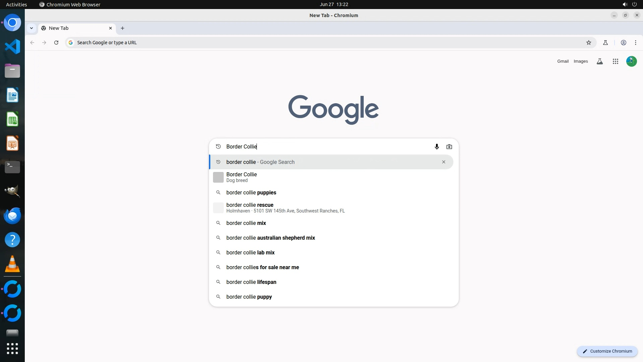Select the New Tab tab
The height and width of the screenshot is (362, 643).
74,28
